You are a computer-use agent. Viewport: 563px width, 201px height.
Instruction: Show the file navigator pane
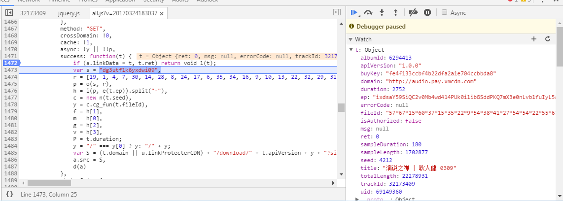pyautogui.click(x=9, y=13)
